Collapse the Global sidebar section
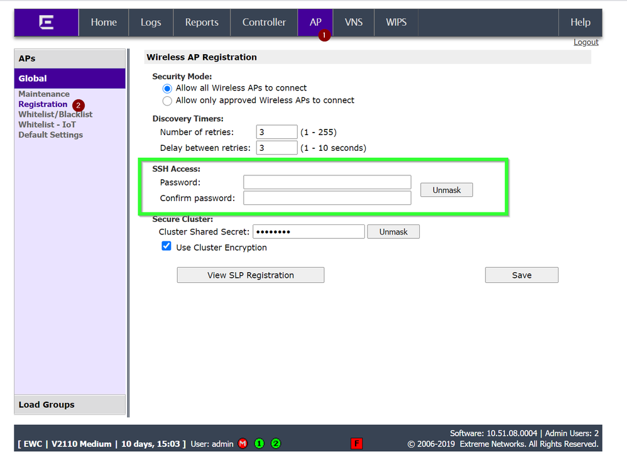 coord(70,79)
